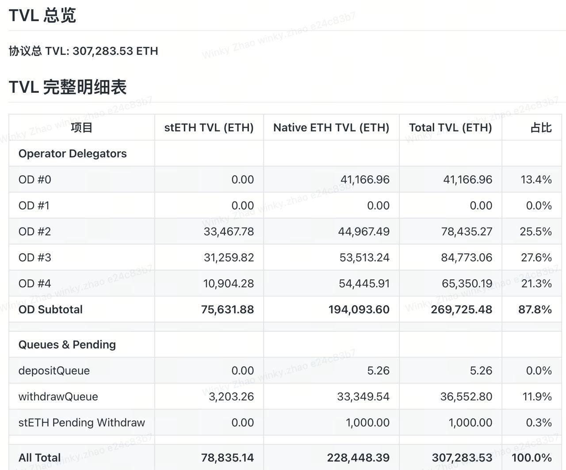Click the "Operator Delegators" section label

(x=73, y=154)
